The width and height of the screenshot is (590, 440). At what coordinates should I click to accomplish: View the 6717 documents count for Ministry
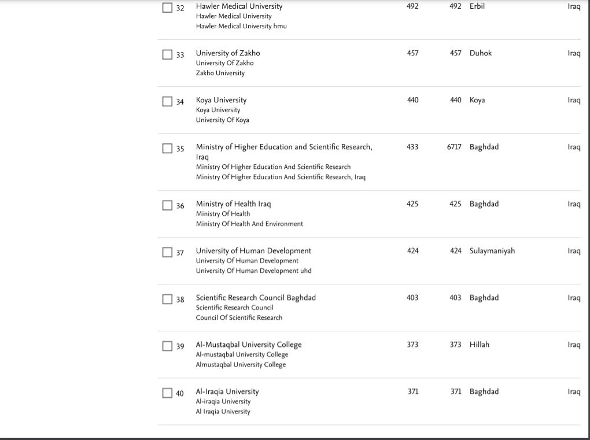pyautogui.click(x=454, y=147)
